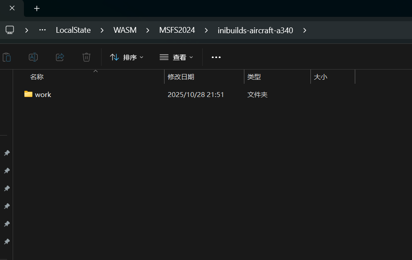Navigate to LocalState in breadcrumb
This screenshot has width=412, height=260.
click(73, 30)
